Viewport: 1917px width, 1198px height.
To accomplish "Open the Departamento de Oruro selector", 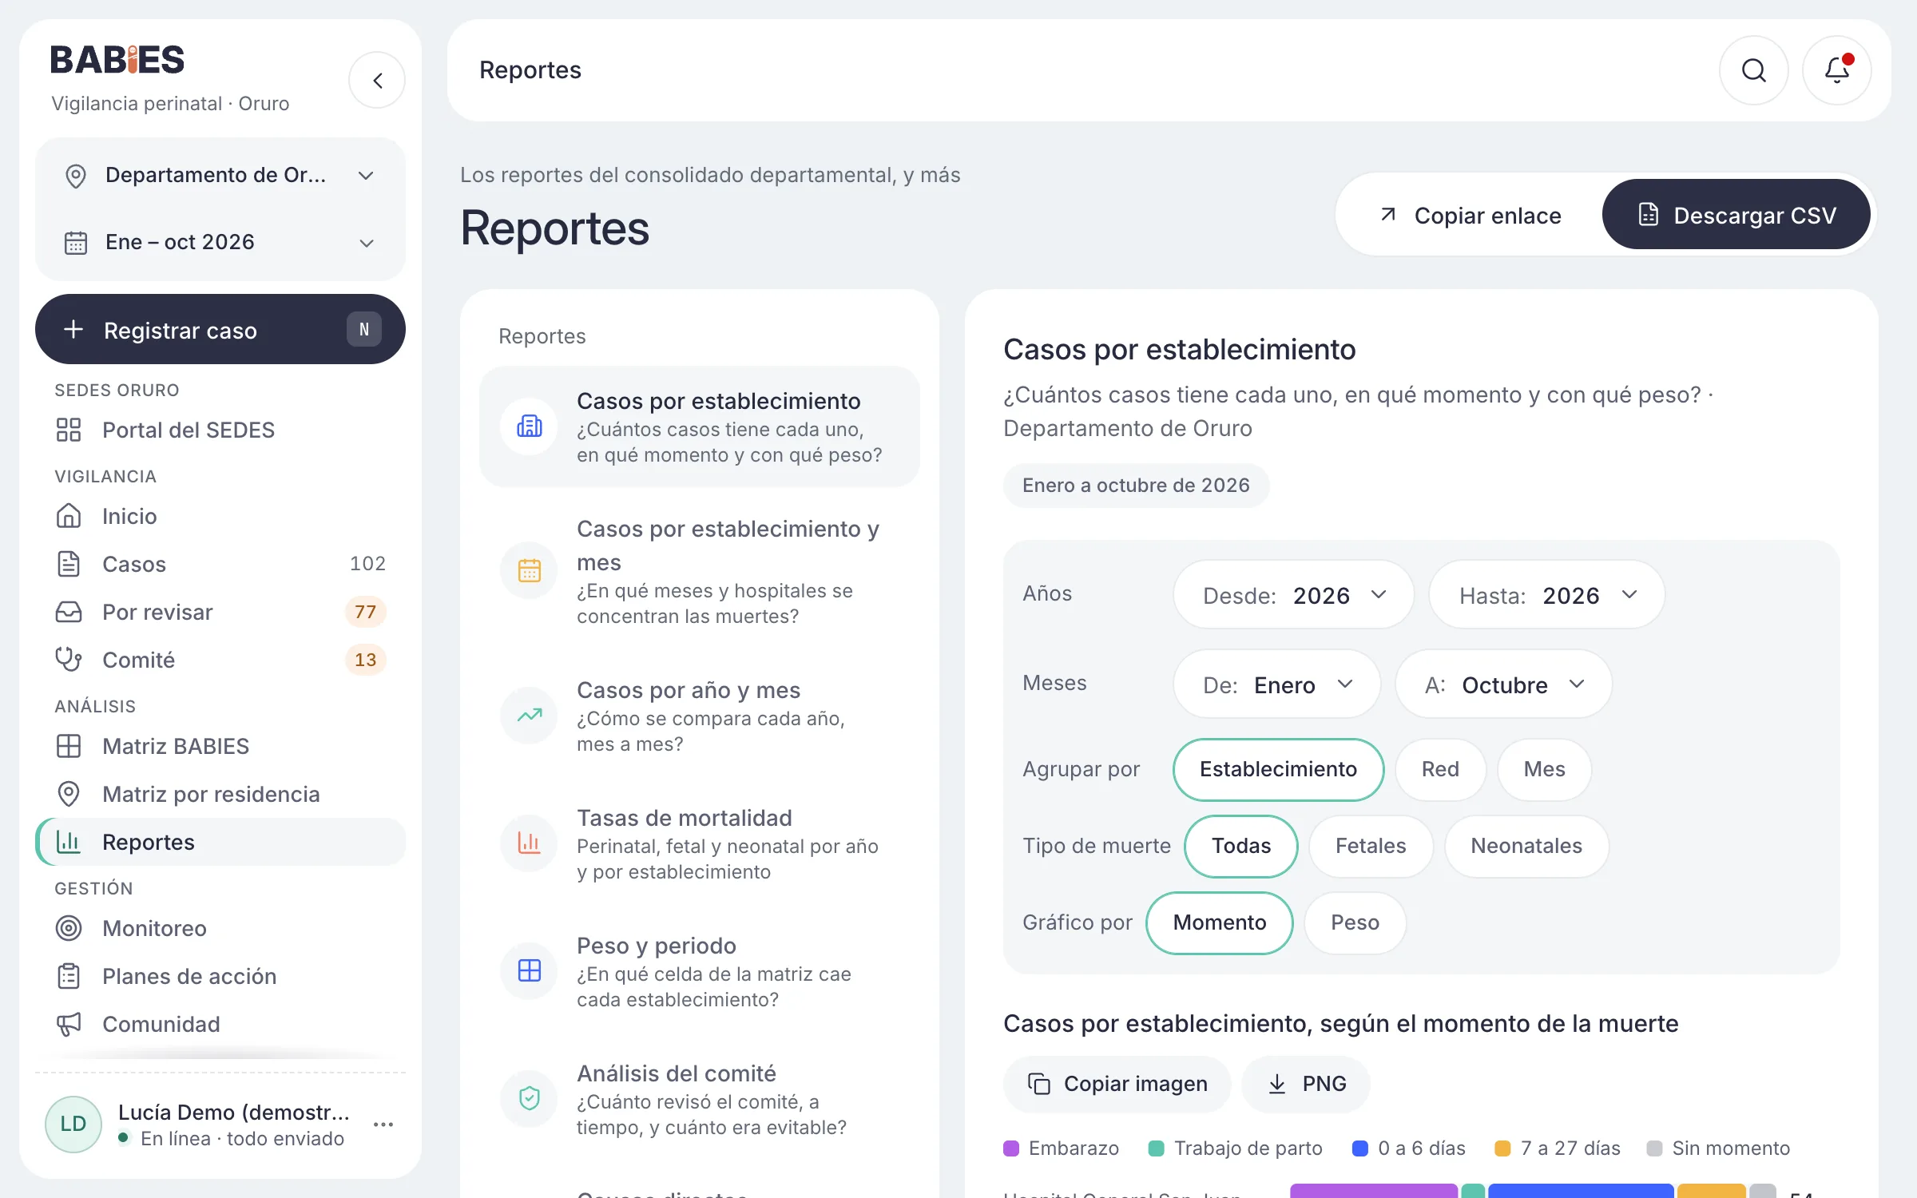I will click(x=220, y=175).
